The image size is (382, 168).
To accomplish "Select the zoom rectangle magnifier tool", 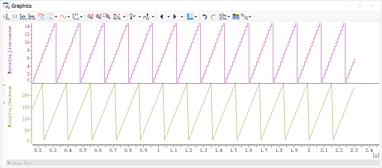I will [107, 17].
